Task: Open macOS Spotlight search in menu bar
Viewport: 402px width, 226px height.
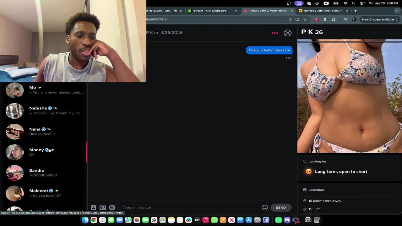Action: (354, 3)
